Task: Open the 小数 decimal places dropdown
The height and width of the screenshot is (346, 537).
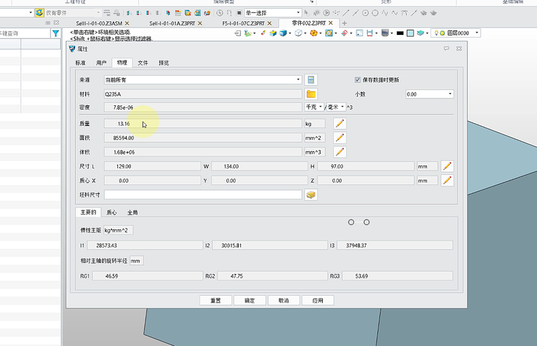Action: [430, 95]
